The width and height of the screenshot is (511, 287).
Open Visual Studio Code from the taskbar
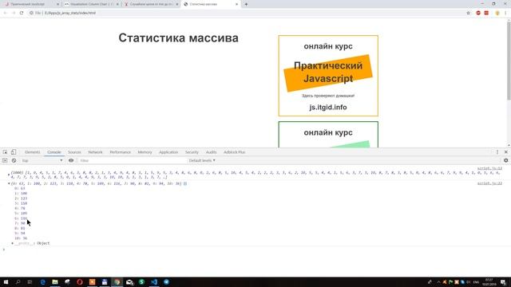[x=154, y=281]
